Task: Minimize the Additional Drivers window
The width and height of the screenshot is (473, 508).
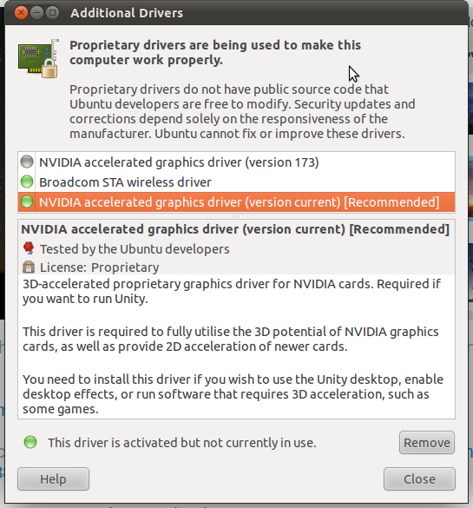Action: (37, 13)
